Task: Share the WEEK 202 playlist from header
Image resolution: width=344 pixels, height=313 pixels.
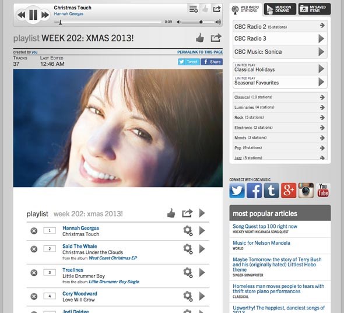Action: point(216,38)
